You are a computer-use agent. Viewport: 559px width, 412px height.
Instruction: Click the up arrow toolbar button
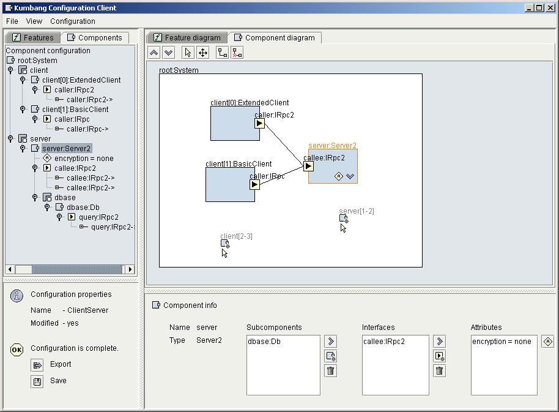tap(154, 53)
